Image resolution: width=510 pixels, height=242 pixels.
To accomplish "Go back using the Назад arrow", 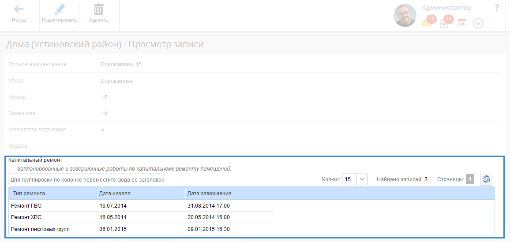I will pyautogui.click(x=19, y=14).
